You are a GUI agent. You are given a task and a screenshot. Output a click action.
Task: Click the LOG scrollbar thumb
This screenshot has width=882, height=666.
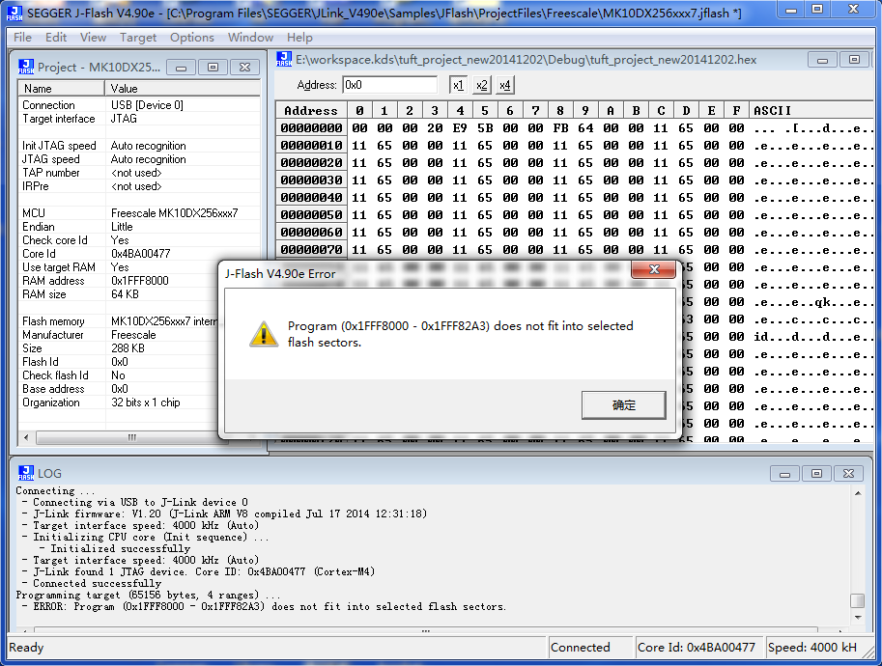click(858, 600)
